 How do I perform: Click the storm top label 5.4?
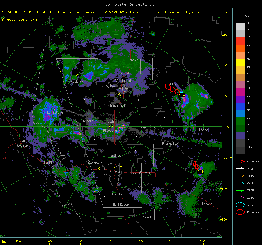click(182, 95)
